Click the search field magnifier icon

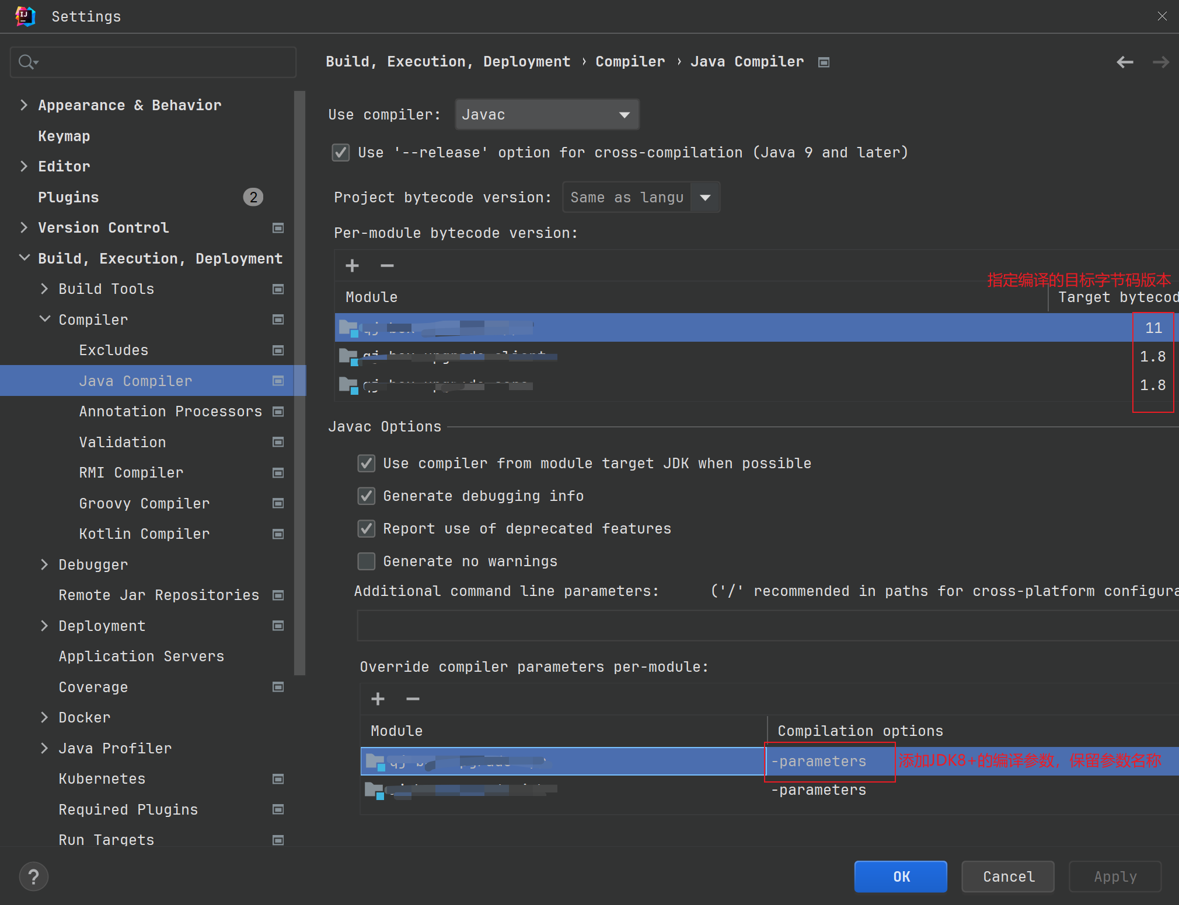pyautogui.click(x=27, y=62)
